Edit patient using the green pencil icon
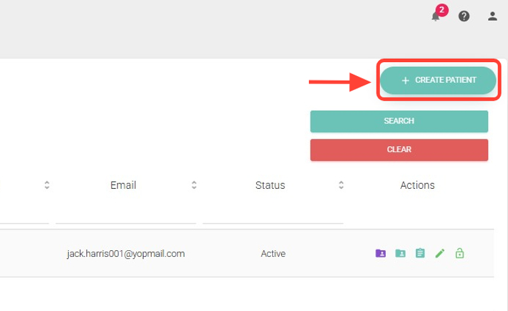Viewport: 508px width, 311px height. click(x=439, y=254)
